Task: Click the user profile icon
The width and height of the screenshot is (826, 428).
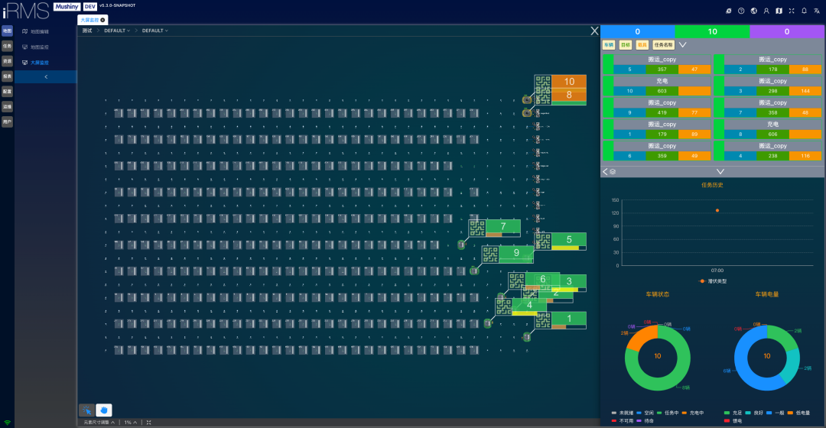Action: pyautogui.click(x=766, y=11)
